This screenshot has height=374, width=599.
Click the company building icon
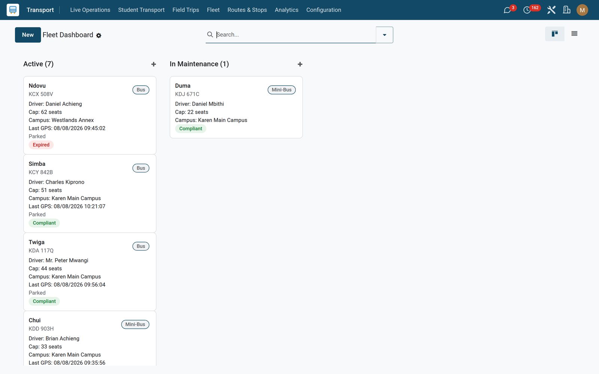(x=567, y=10)
